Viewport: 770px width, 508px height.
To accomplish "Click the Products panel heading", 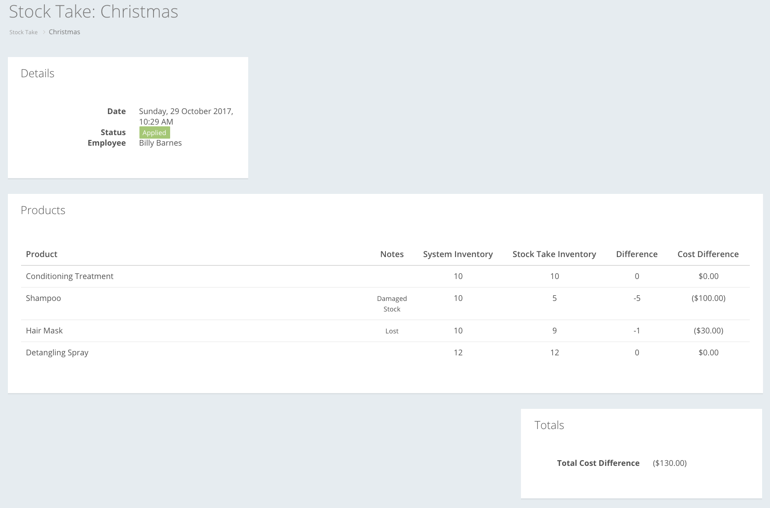I will tap(43, 210).
